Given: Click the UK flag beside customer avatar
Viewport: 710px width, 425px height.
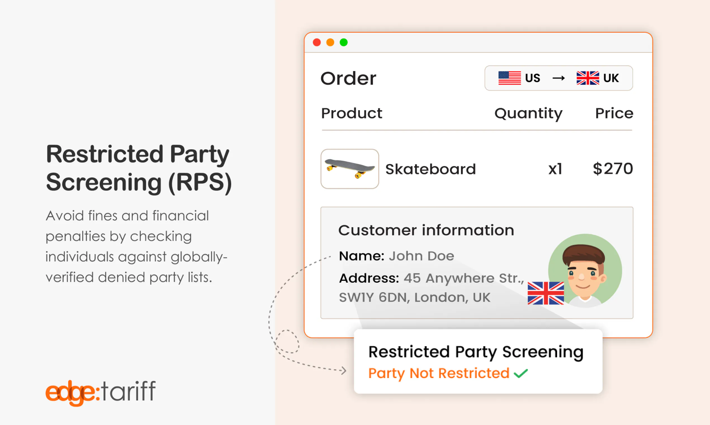Looking at the screenshot, I should (x=546, y=293).
